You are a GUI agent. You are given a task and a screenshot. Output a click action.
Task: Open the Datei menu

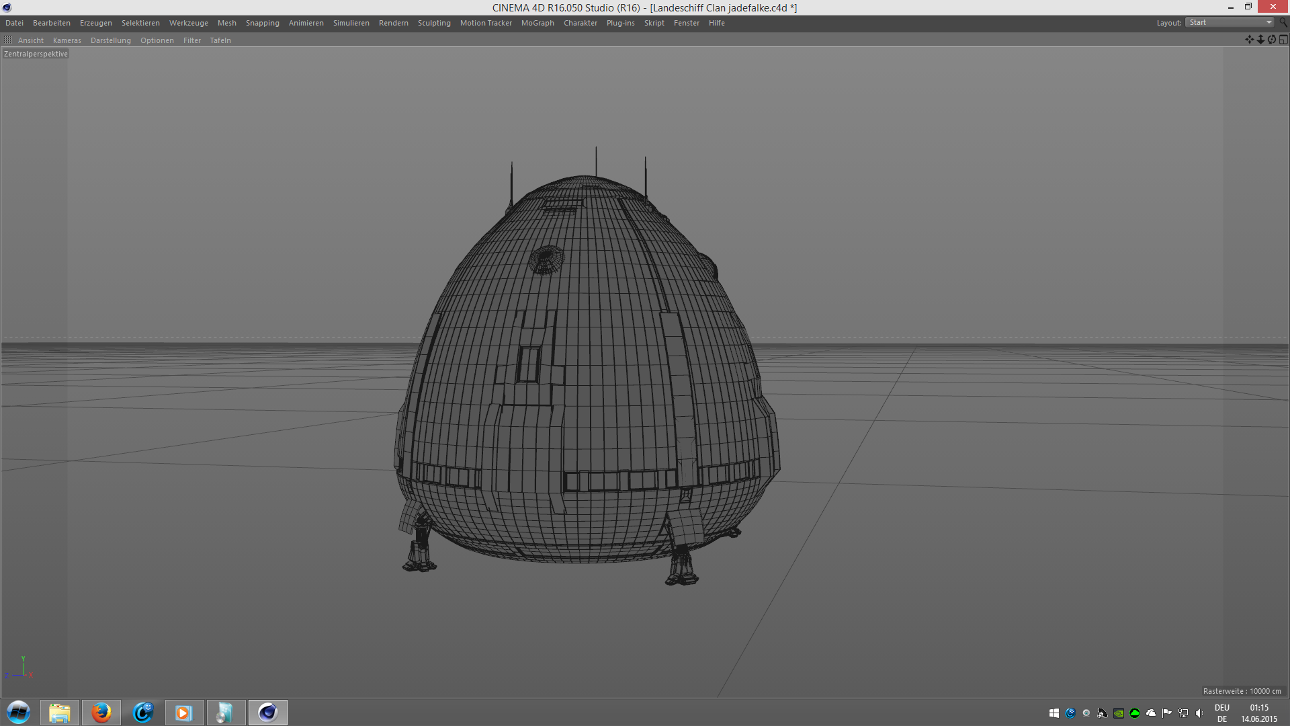pyautogui.click(x=14, y=23)
